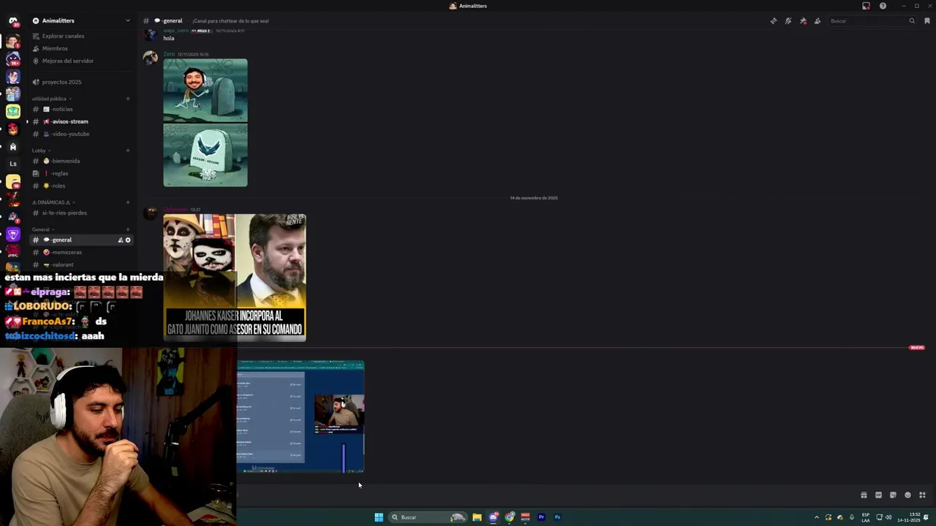The height and width of the screenshot is (526, 936).
Task: Select the proyectos 2025 channel
Action: click(x=61, y=82)
